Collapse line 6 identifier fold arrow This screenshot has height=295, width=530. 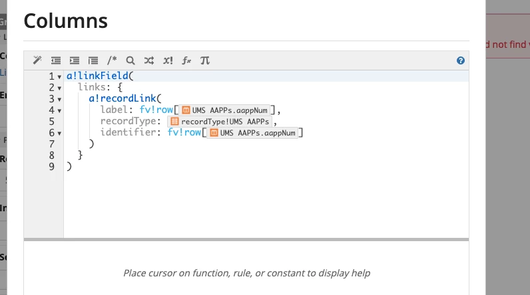click(x=59, y=134)
